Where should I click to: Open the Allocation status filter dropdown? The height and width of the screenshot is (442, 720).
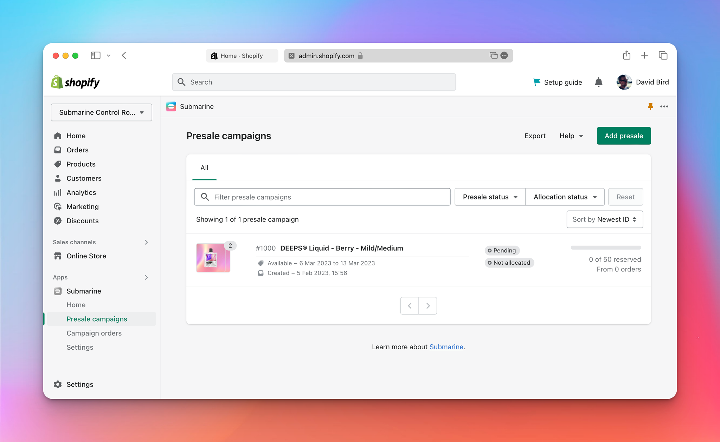click(565, 197)
